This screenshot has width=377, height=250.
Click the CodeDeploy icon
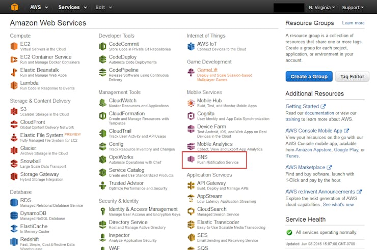tap(103, 59)
